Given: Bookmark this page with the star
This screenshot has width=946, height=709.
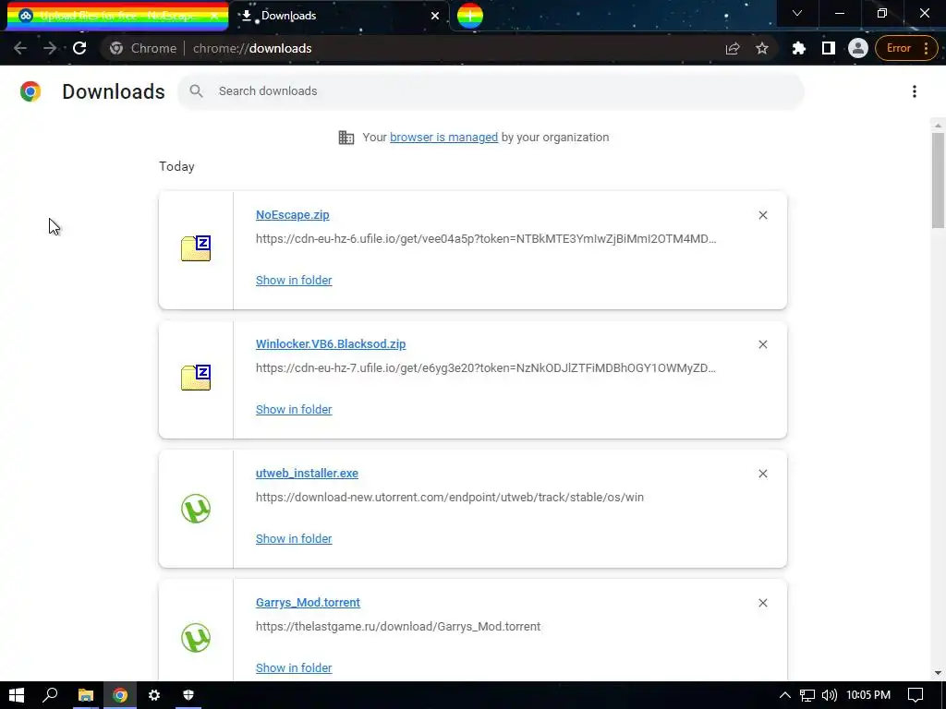Looking at the screenshot, I should coord(762,48).
